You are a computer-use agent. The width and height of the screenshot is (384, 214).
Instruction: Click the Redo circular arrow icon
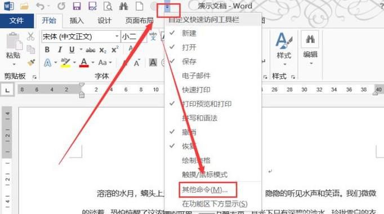click(61, 6)
